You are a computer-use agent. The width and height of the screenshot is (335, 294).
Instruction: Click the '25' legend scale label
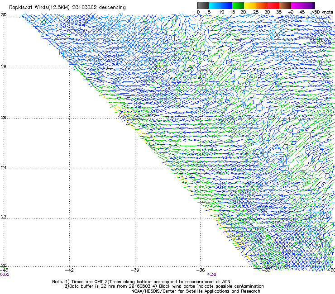(x=256, y=12)
